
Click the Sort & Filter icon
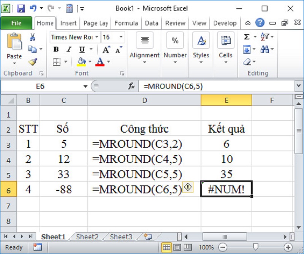click(x=265, y=36)
